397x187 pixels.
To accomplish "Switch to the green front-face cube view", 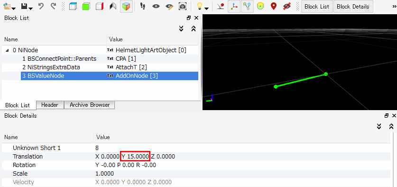I will pos(86,6).
